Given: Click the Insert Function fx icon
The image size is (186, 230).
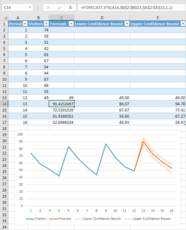Looking at the screenshot, I should 70,7.
